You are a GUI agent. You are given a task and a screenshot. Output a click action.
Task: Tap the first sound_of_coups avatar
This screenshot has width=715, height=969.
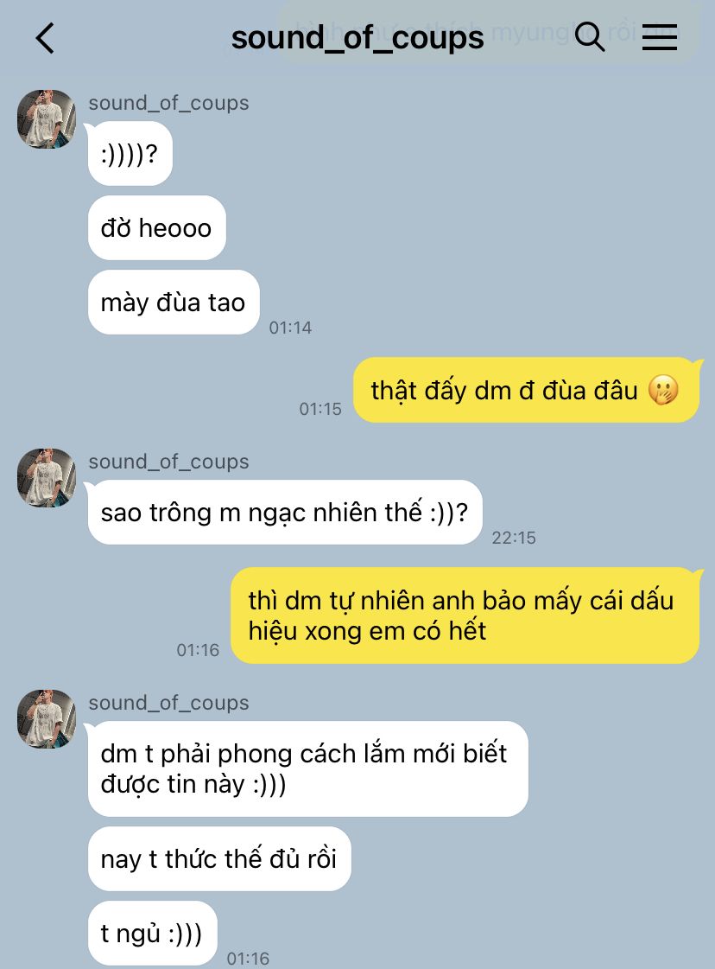(47, 119)
